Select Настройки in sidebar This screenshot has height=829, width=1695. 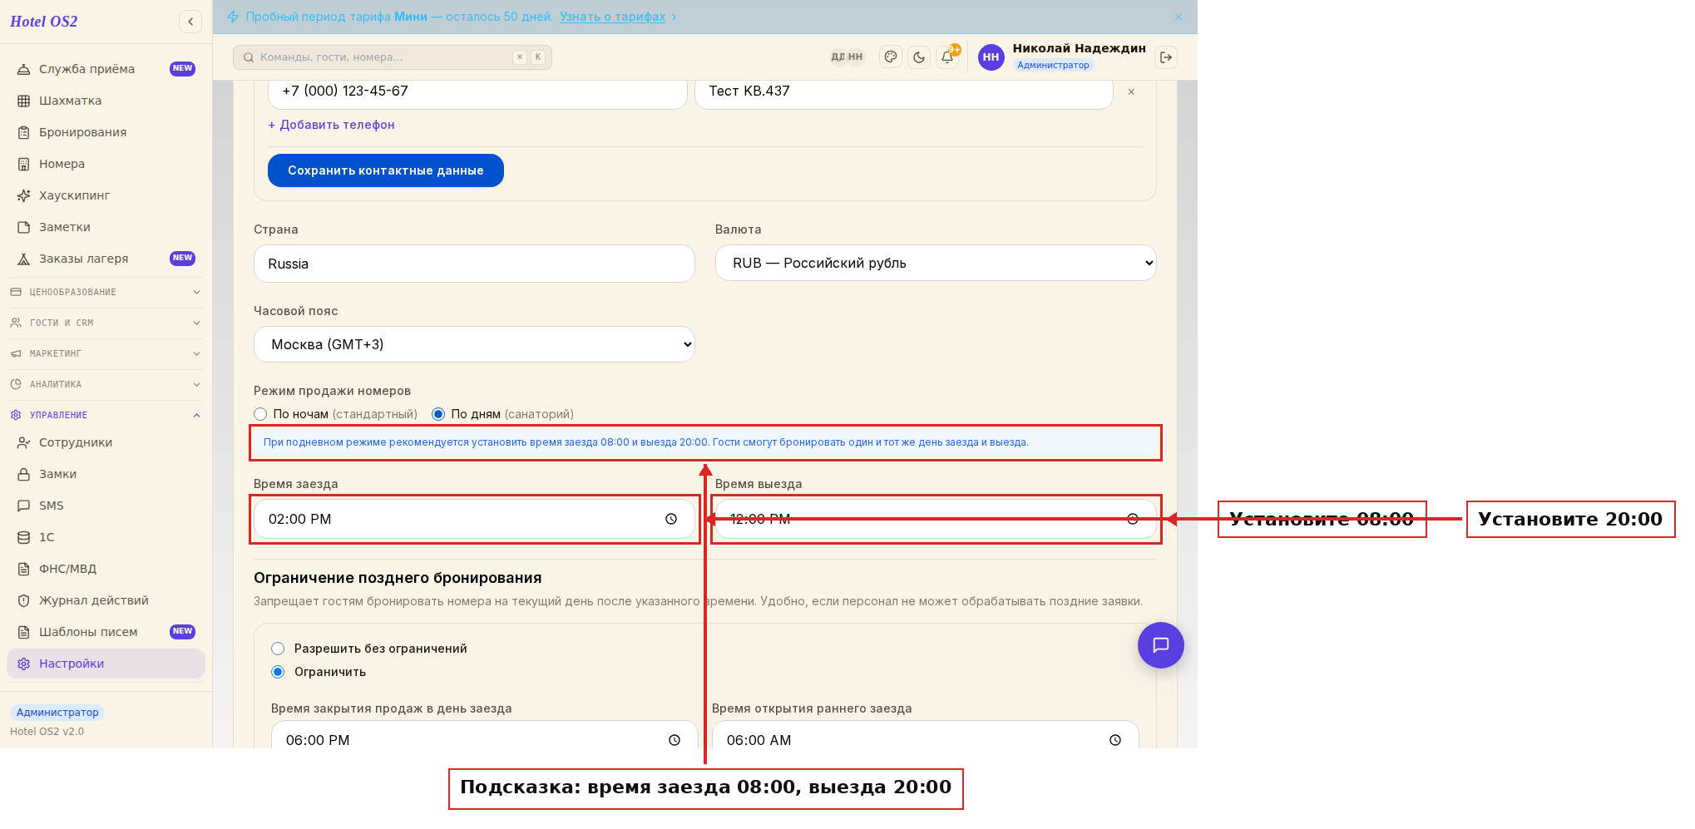tap(106, 664)
